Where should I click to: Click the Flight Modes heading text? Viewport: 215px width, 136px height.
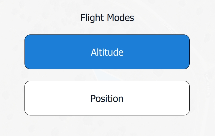click(x=107, y=18)
